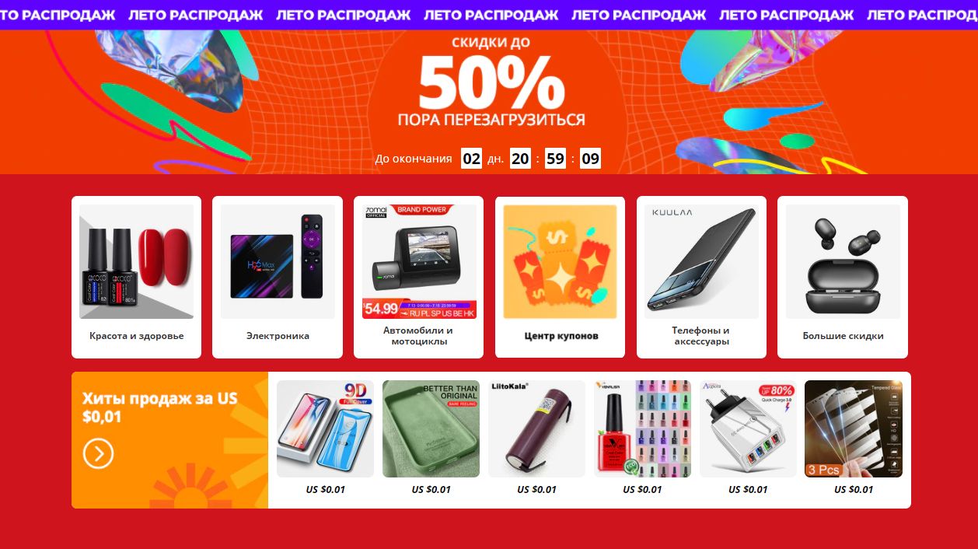Open the Красота и здоровье category
978x549 pixels.
coord(136,277)
